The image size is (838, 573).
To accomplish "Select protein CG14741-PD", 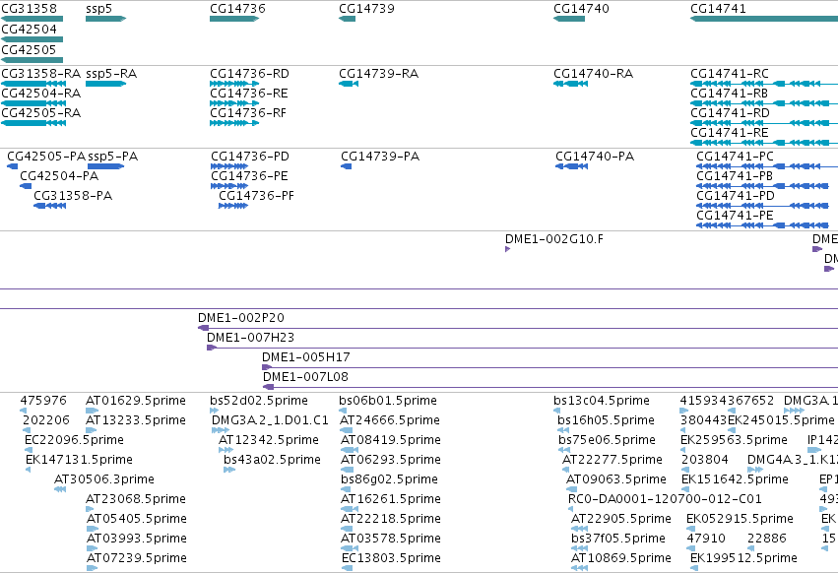I will pyautogui.click(x=762, y=206).
